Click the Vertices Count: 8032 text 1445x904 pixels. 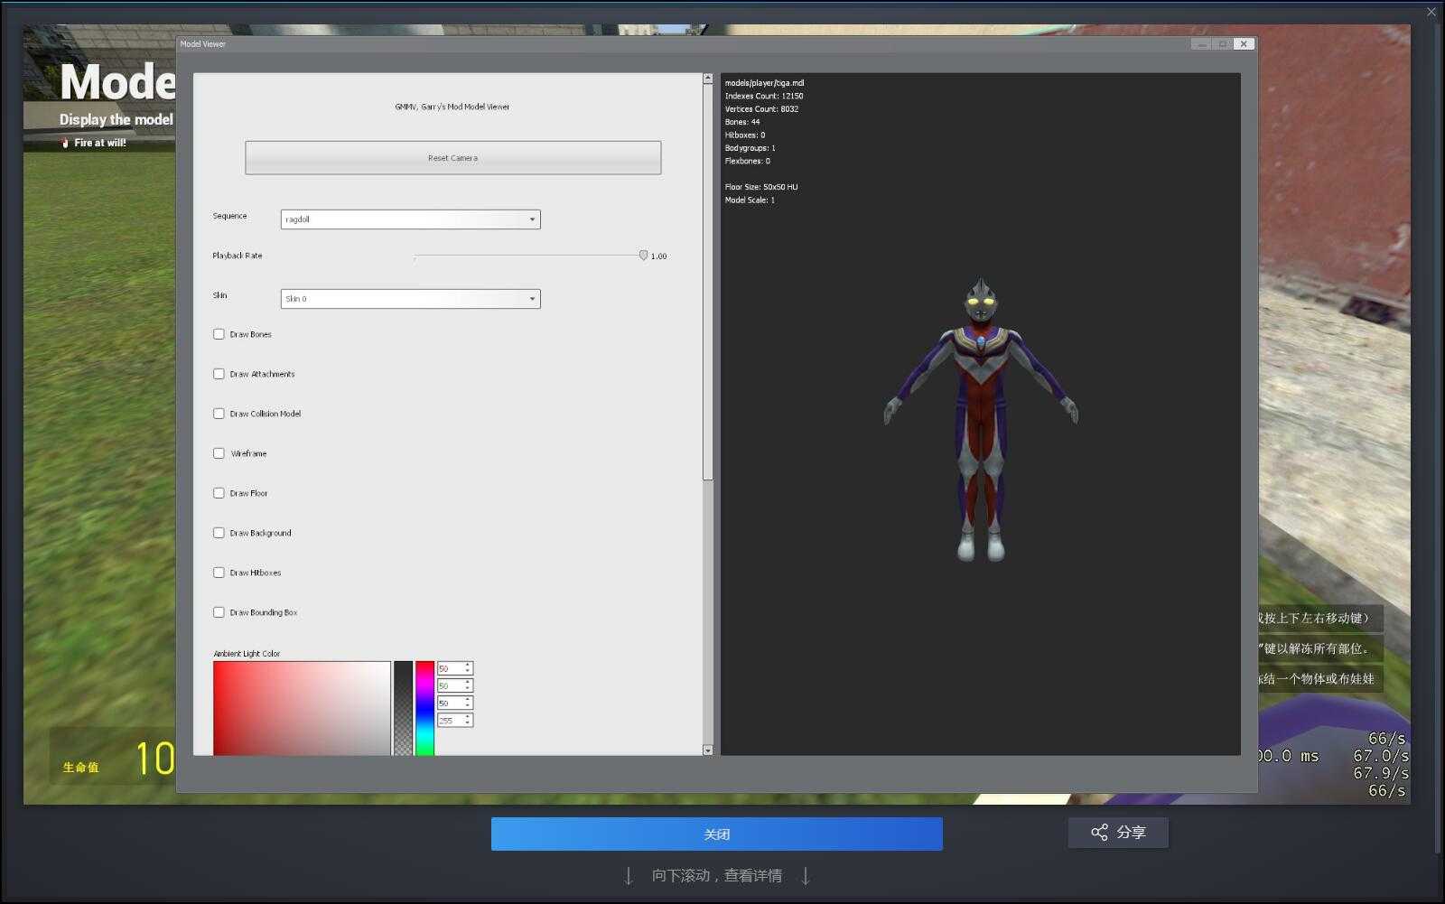[x=761, y=109]
